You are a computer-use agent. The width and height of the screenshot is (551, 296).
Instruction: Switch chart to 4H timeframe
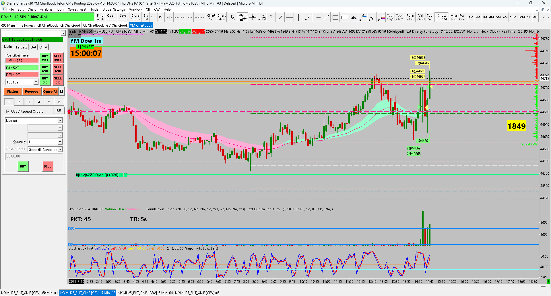click(x=536, y=17)
